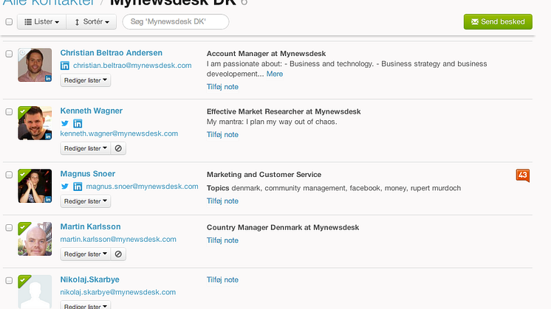Click the Send besked button
Viewport: 551px width, 309px height.
[498, 21]
